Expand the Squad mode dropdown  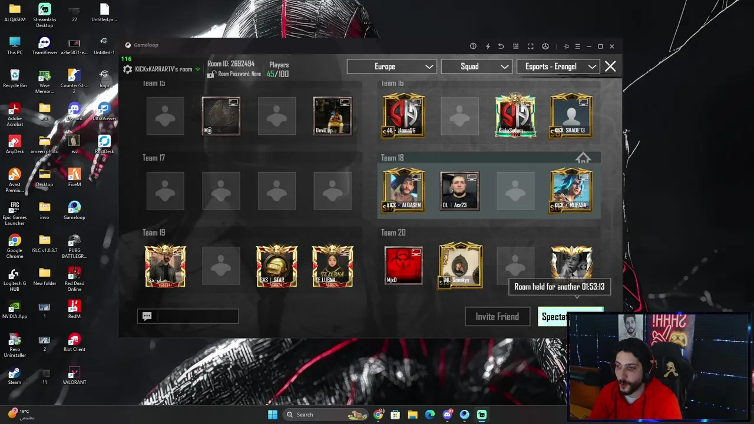476,67
